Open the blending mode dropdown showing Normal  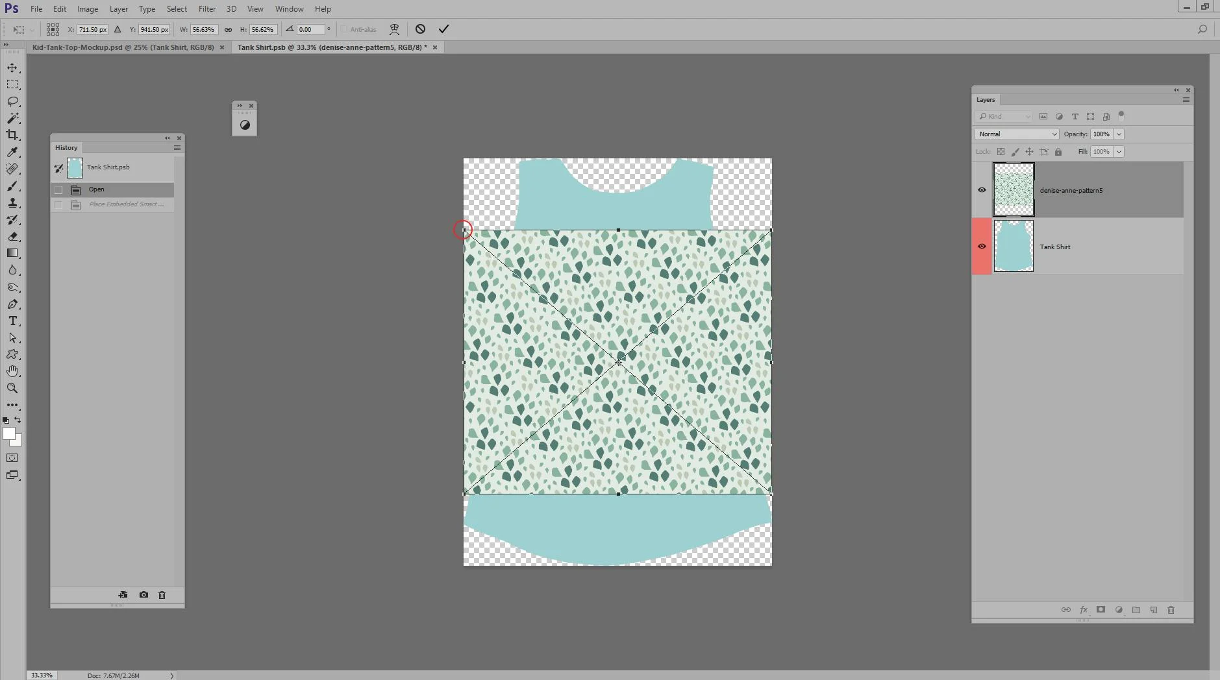click(x=1016, y=134)
